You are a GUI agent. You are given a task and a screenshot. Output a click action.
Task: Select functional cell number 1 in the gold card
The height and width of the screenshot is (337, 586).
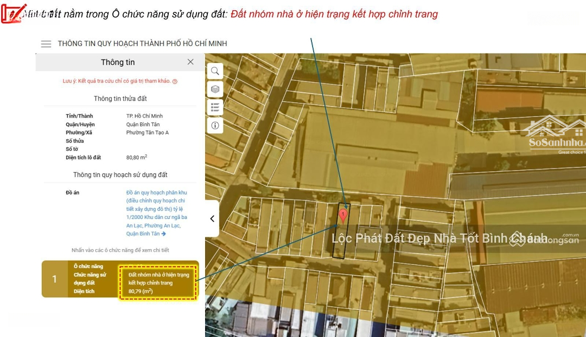[x=54, y=279]
